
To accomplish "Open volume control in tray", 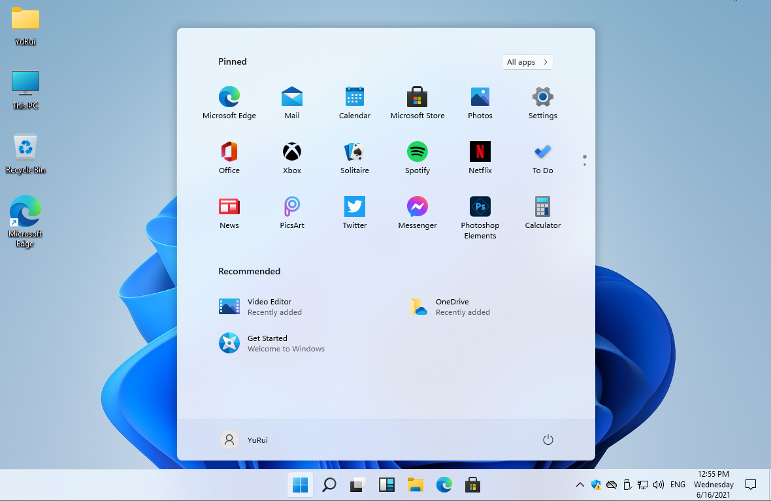I will (x=659, y=485).
